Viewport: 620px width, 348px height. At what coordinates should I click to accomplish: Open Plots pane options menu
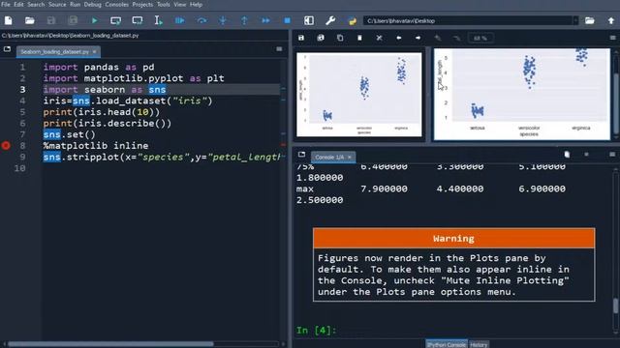[612, 38]
